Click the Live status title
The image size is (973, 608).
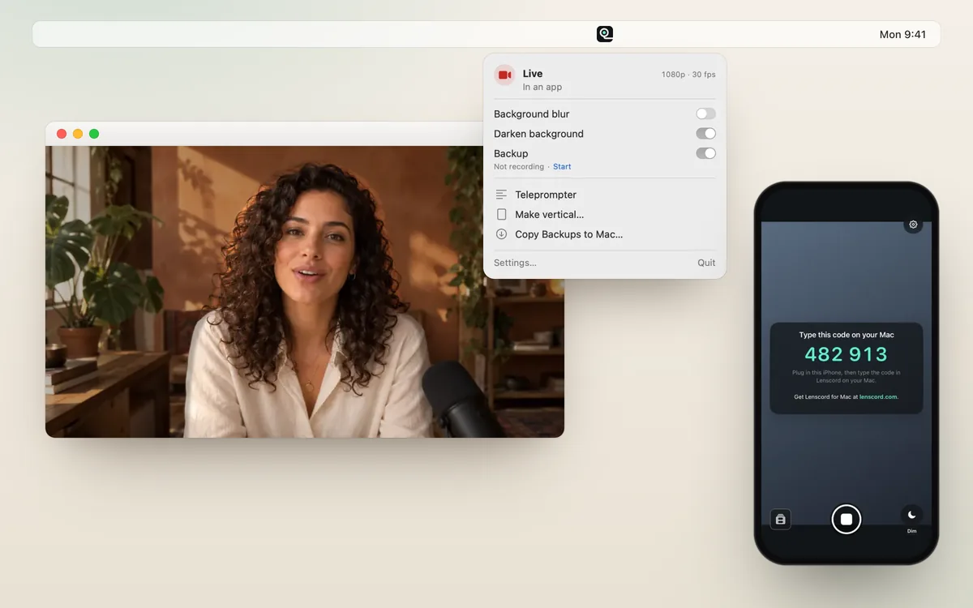pos(533,74)
